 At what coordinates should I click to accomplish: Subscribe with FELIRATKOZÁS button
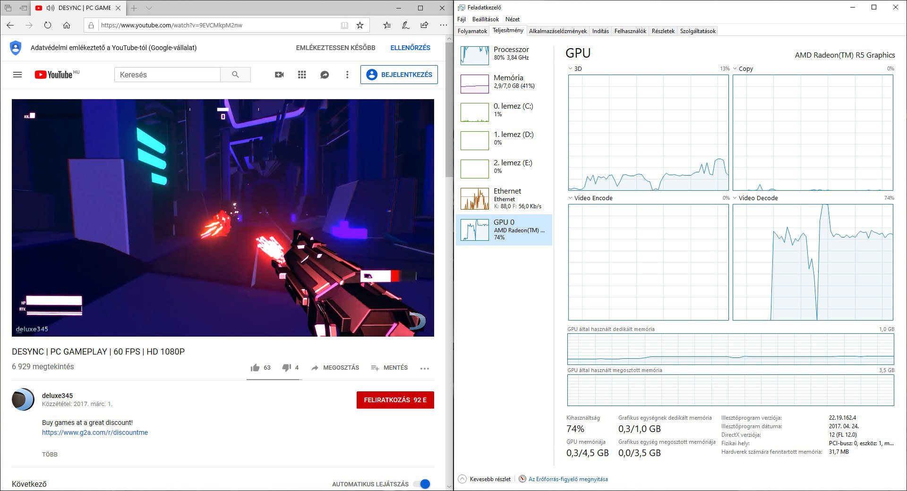point(395,400)
